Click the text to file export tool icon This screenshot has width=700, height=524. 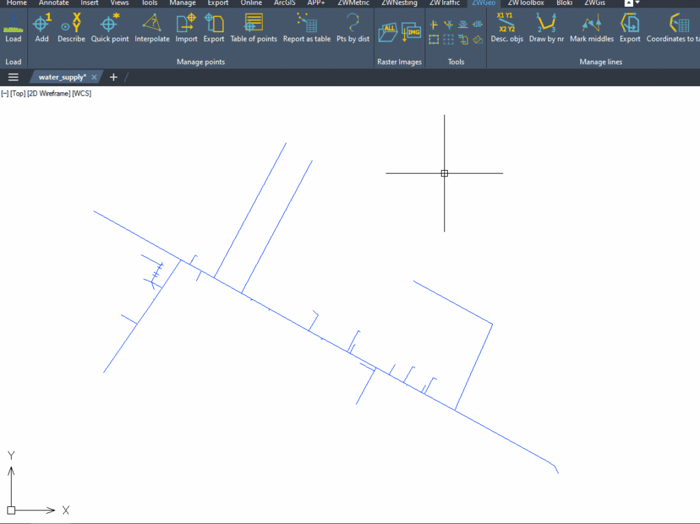point(463,40)
